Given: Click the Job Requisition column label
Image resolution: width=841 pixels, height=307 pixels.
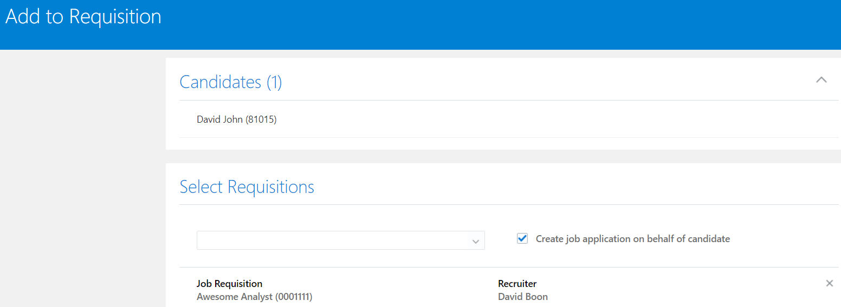Looking at the screenshot, I should pyautogui.click(x=229, y=284).
